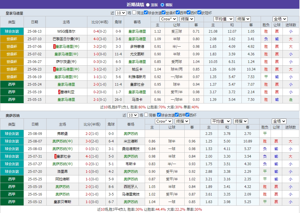Click the 皇家马德里 link in the WSG提洛尔 row

[x=137, y=31]
